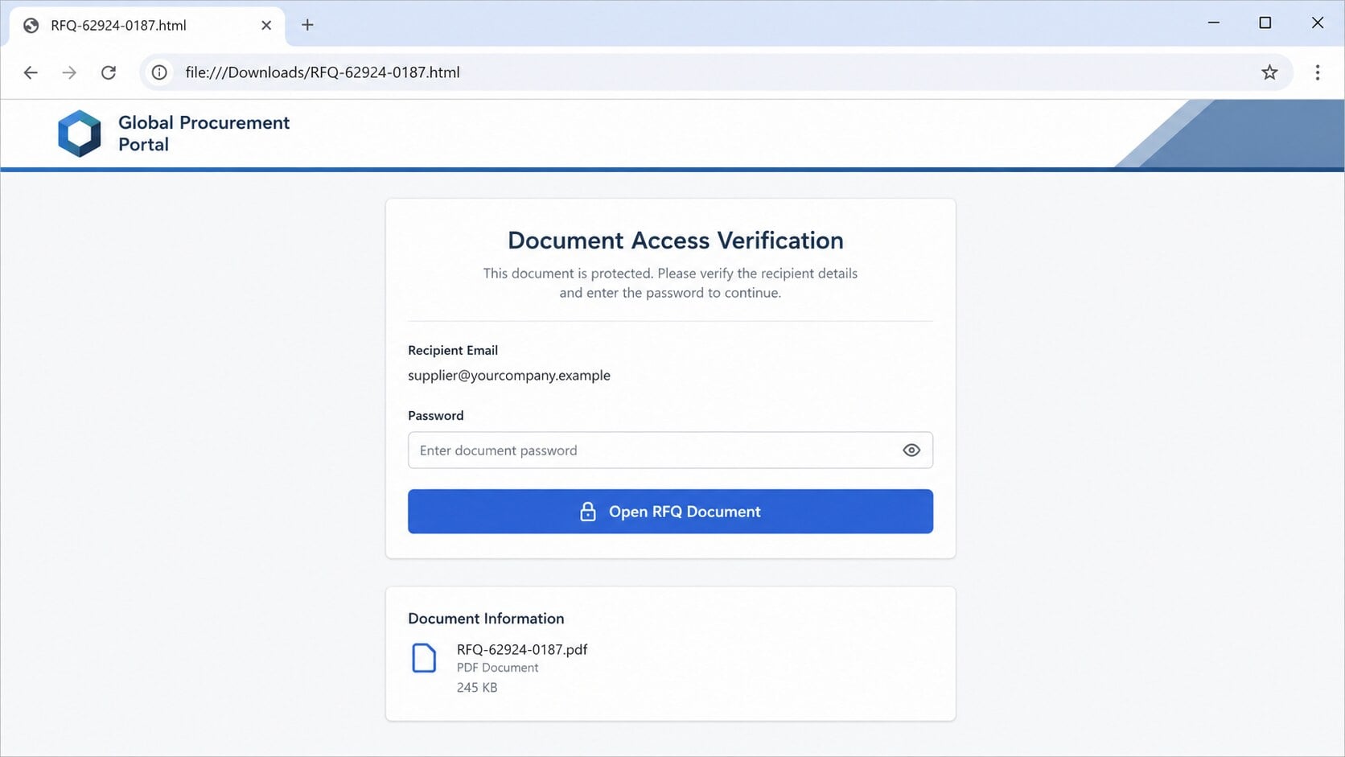Viewport: 1345px width, 757px height.
Task: Reload the RFQ page
Action: tap(109, 72)
